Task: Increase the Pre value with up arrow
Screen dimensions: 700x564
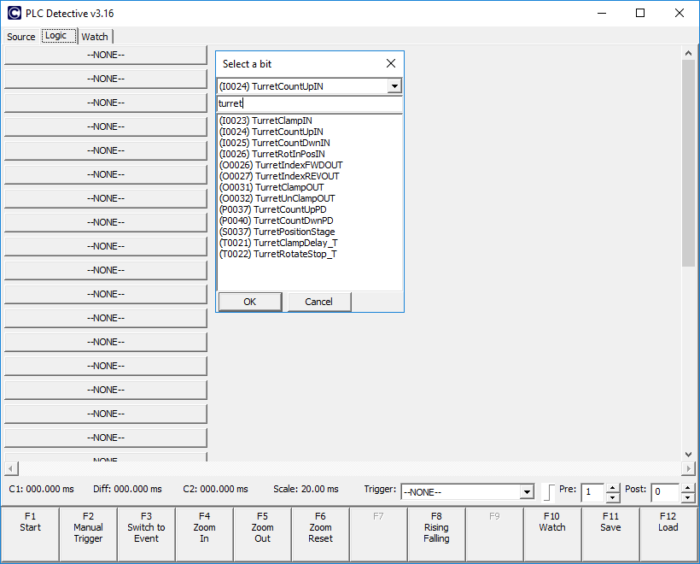Action: pyautogui.click(x=613, y=488)
